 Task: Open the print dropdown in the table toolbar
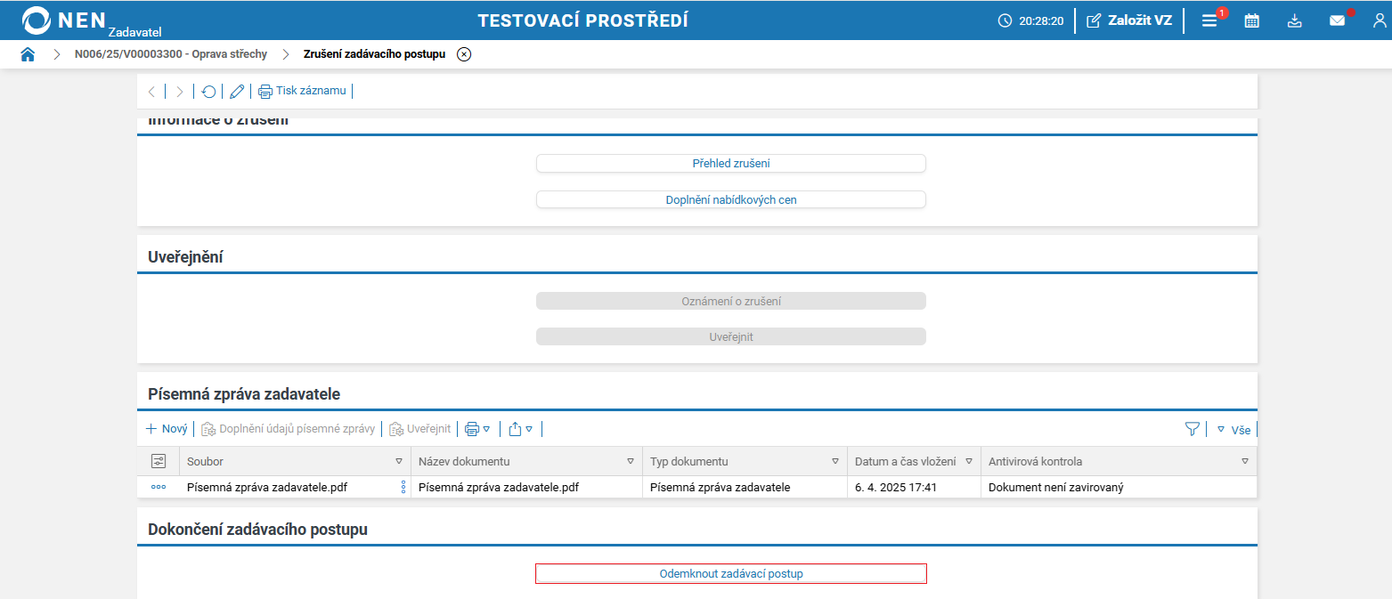pos(476,428)
